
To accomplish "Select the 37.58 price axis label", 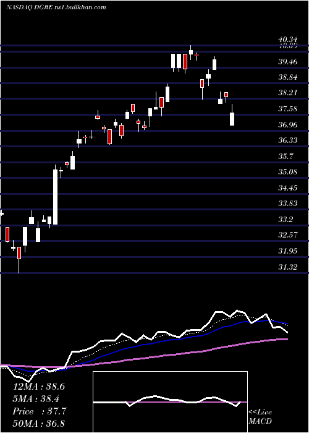I will 288,109.
